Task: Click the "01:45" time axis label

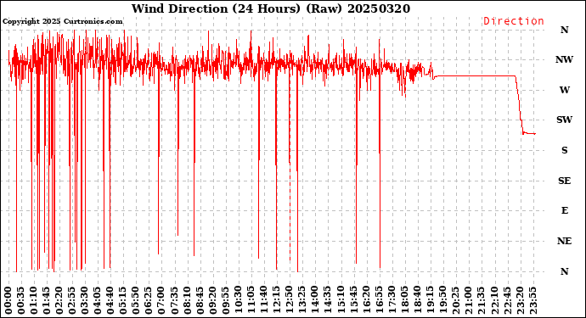Action: [47, 301]
